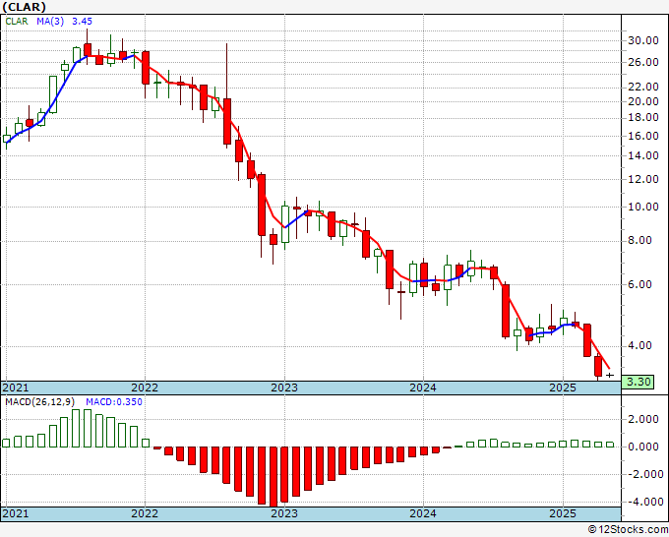669x537 pixels.
Task: Click the 12.00 price axis label
Action: point(643,179)
